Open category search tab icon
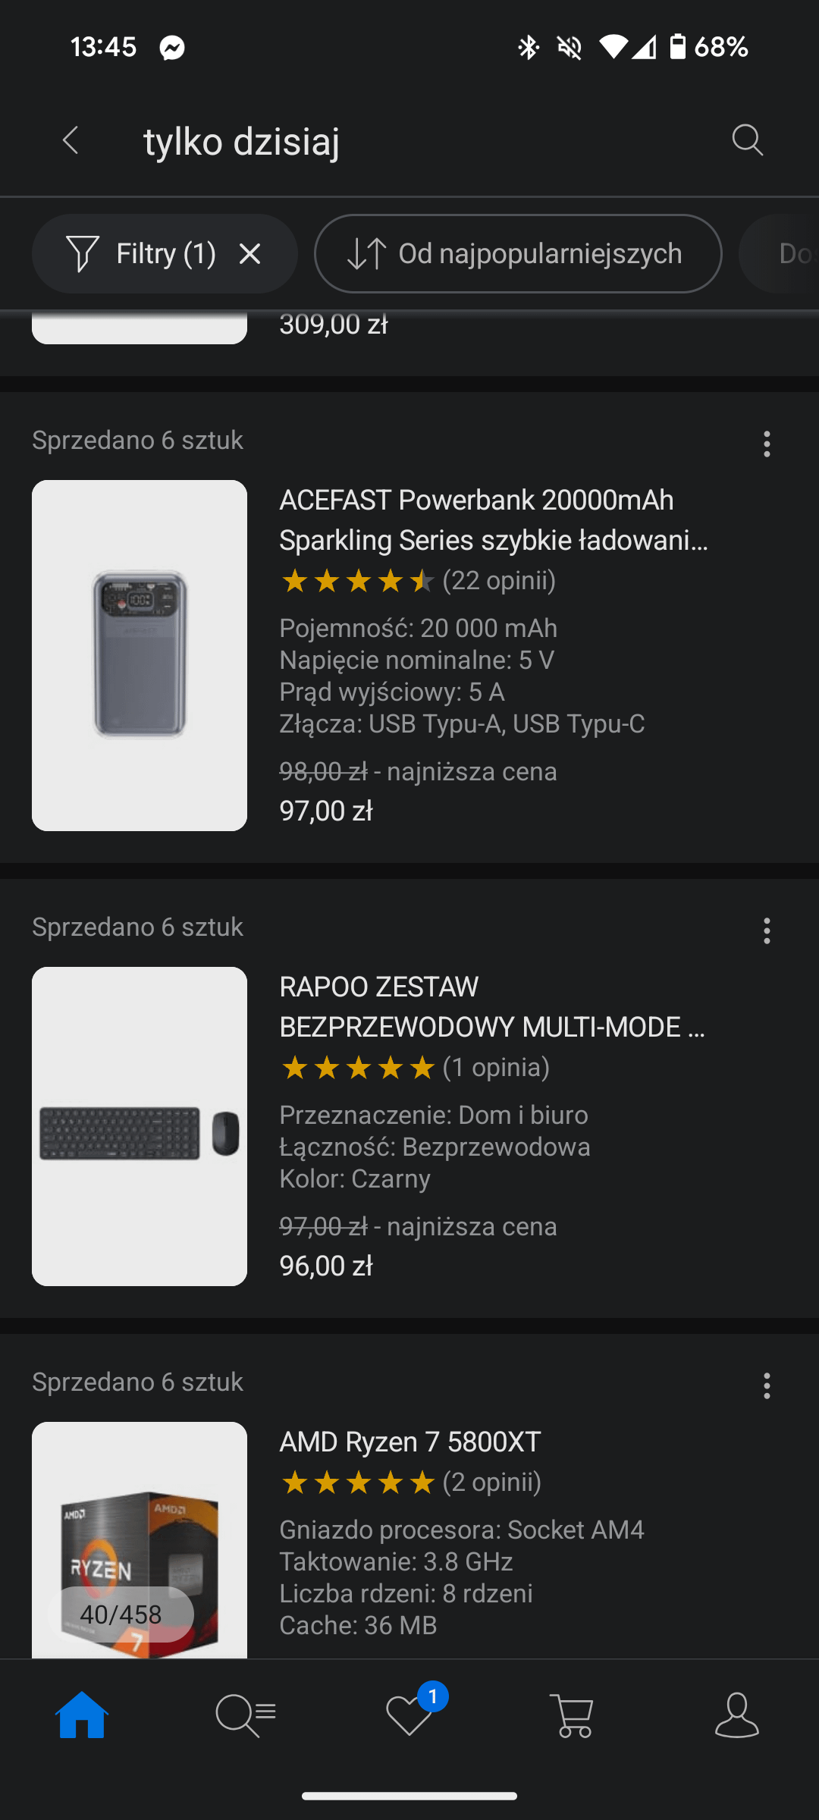819x1820 pixels. pyautogui.click(x=246, y=1715)
